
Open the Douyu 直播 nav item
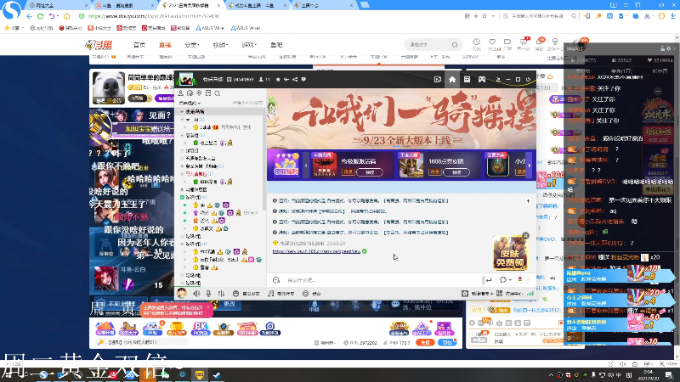tap(165, 45)
